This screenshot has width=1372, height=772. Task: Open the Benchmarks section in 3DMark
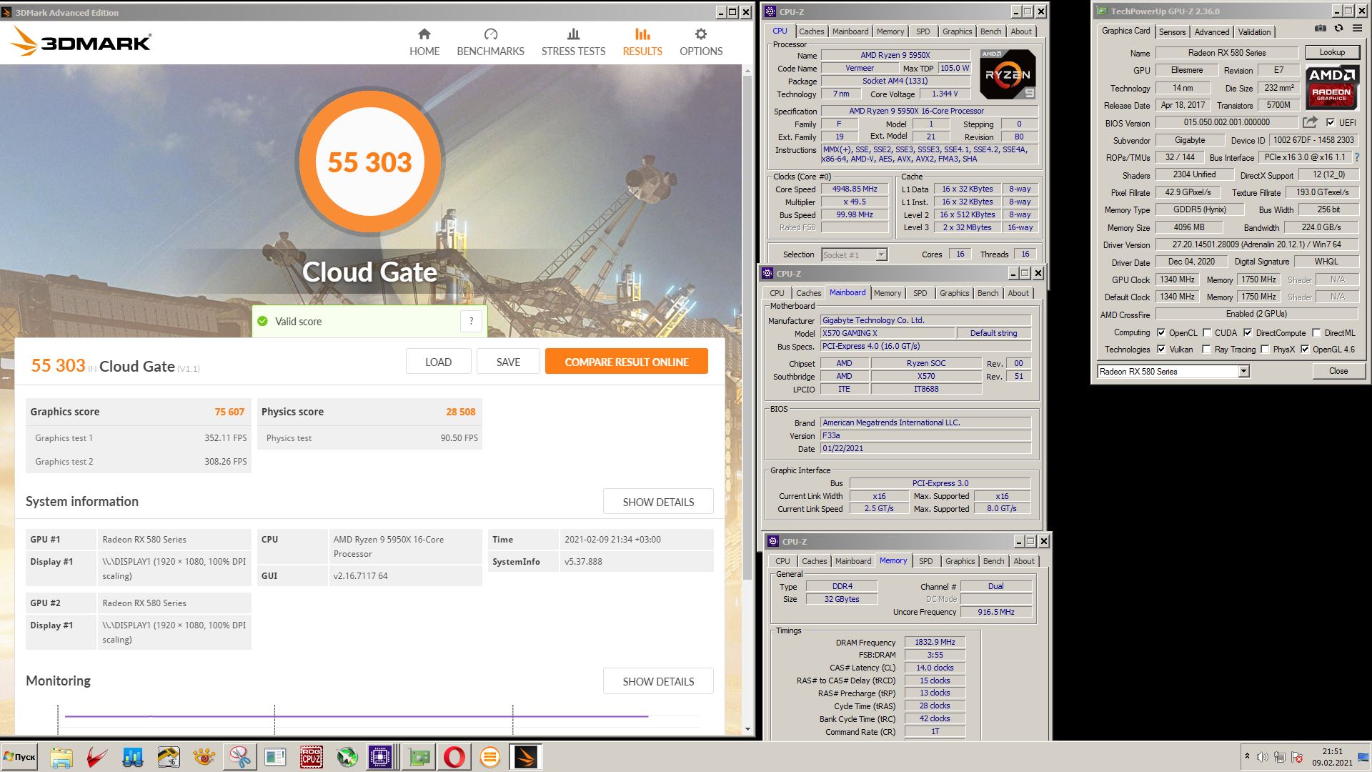tap(490, 42)
